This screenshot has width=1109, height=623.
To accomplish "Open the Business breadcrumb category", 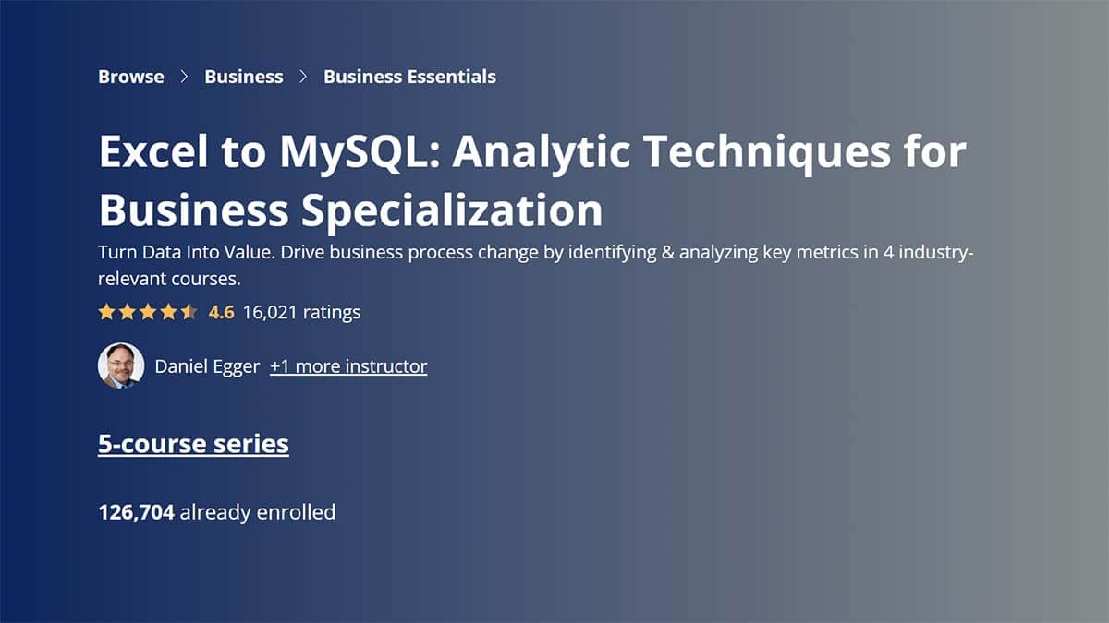I will [x=244, y=77].
